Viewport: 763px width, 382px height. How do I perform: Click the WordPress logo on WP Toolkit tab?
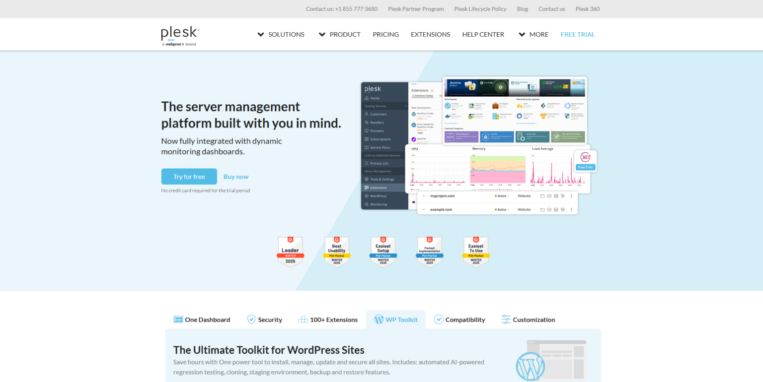pyautogui.click(x=379, y=319)
